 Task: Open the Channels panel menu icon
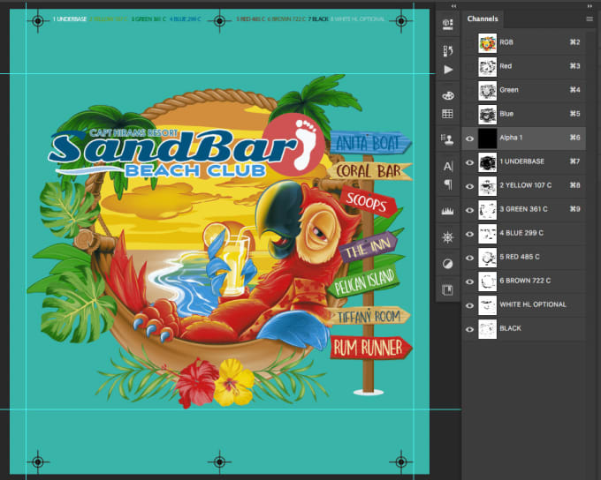[x=590, y=19]
